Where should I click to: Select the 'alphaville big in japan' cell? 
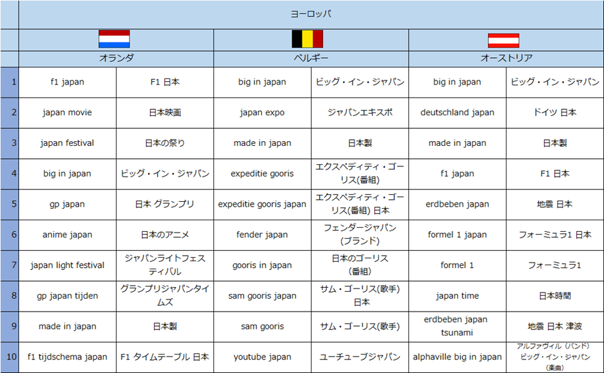(x=457, y=357)
